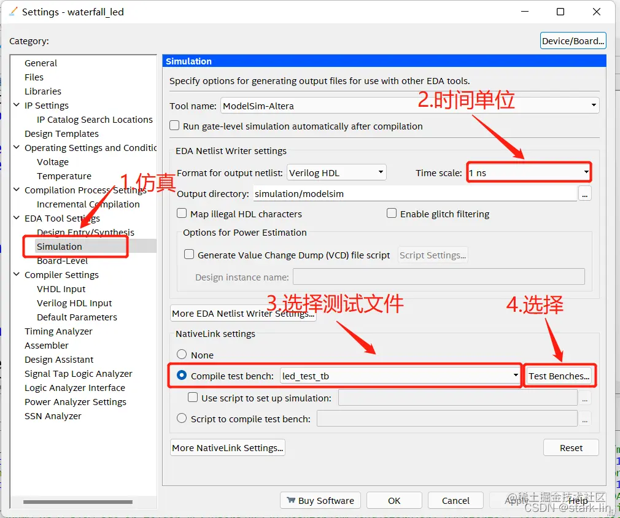
Task: Select Simulation category
Action: pyautogui.click(x=60, y=247)
